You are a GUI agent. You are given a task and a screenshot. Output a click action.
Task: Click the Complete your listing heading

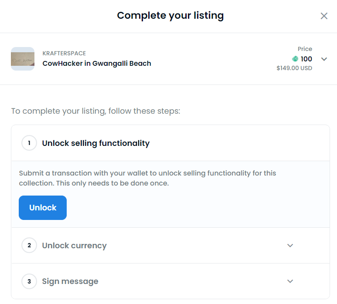click(x=170, y=16)
